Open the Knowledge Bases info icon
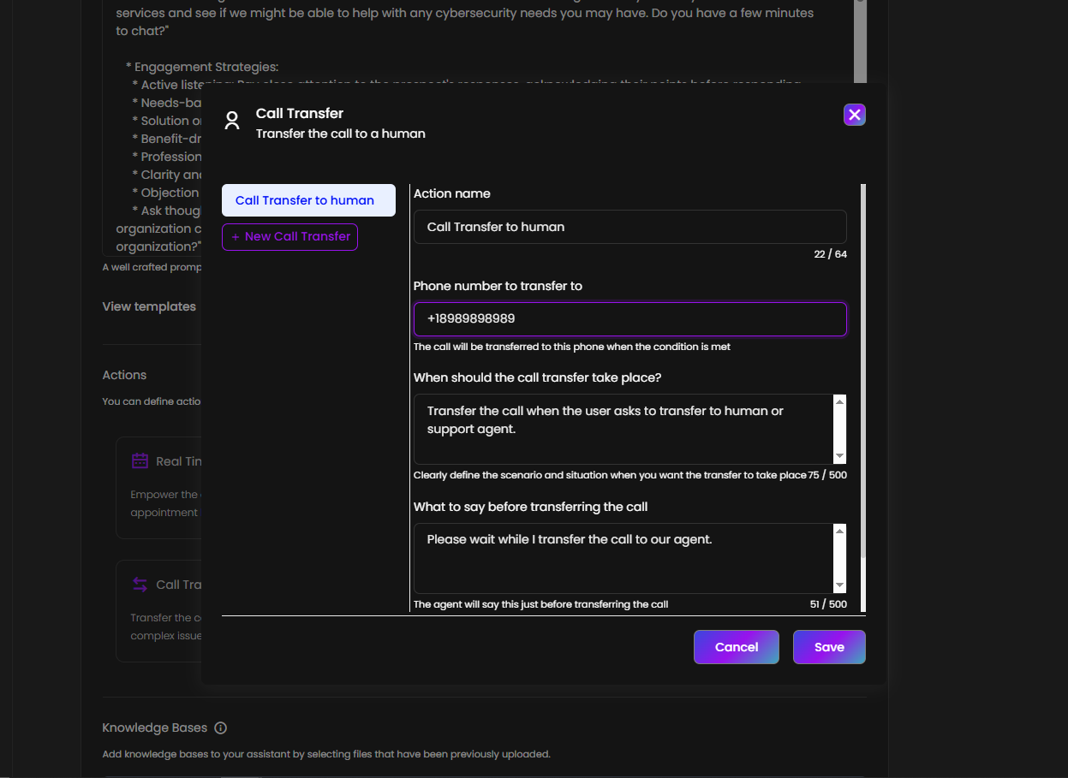 pos(220,728)
